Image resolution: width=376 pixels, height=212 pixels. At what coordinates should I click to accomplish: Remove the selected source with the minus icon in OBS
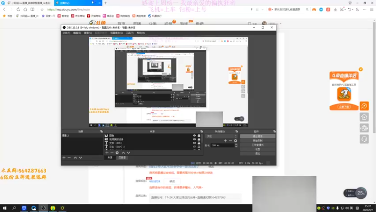pos(112,153)
